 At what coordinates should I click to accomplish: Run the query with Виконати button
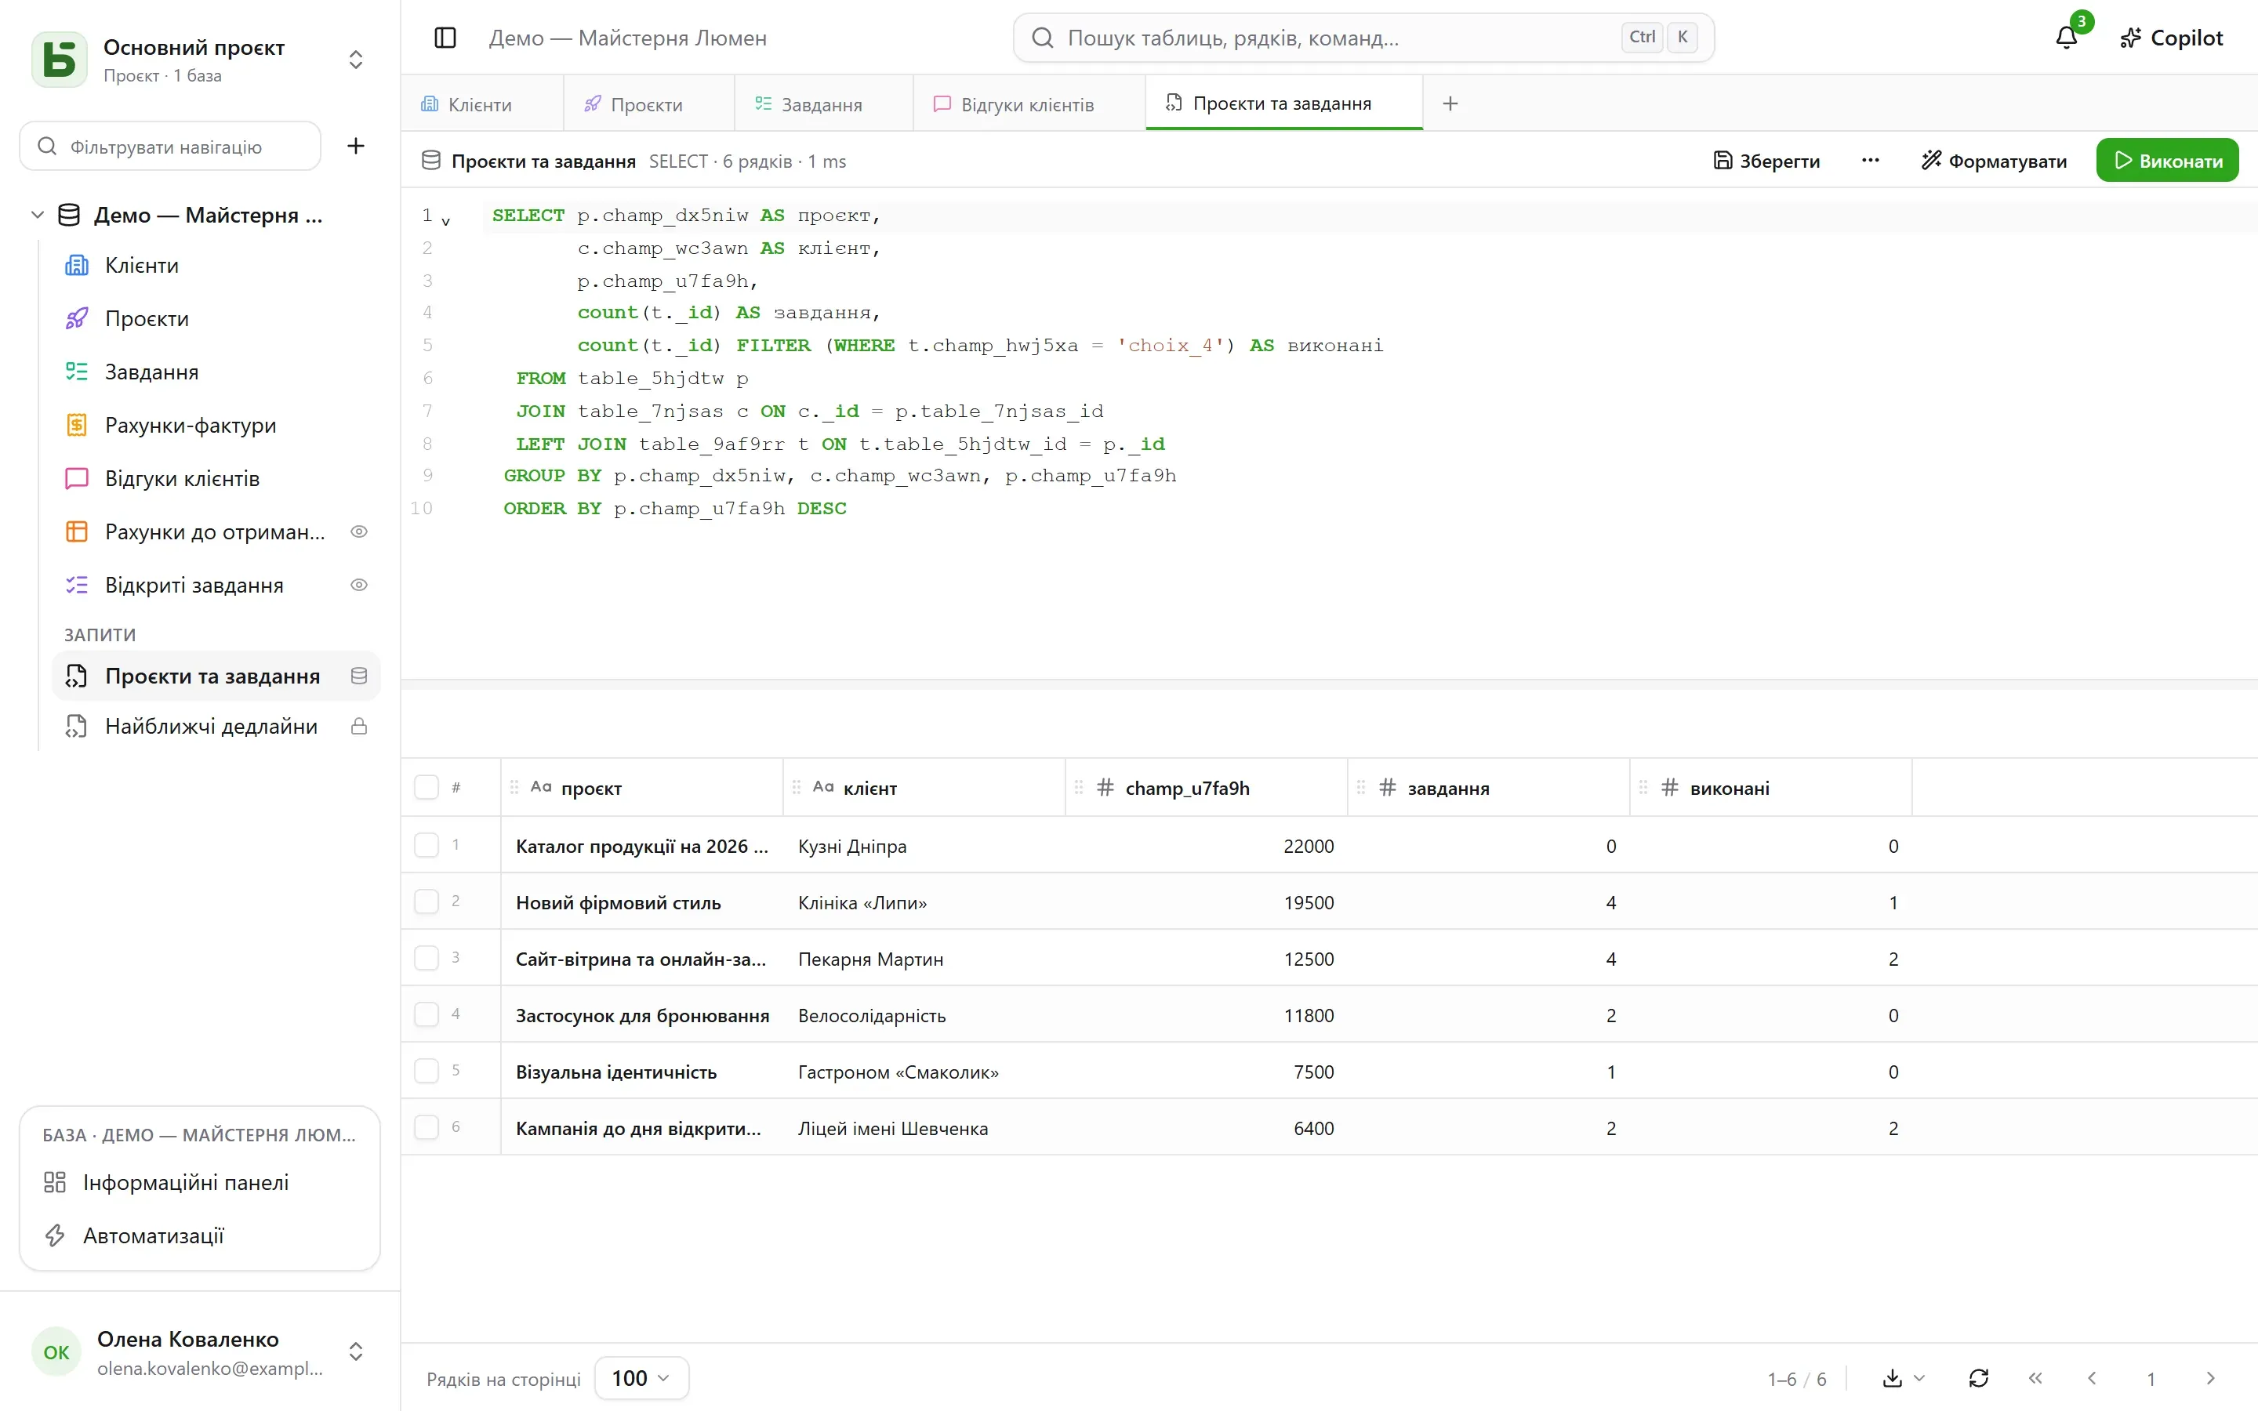click(2166, 161)
